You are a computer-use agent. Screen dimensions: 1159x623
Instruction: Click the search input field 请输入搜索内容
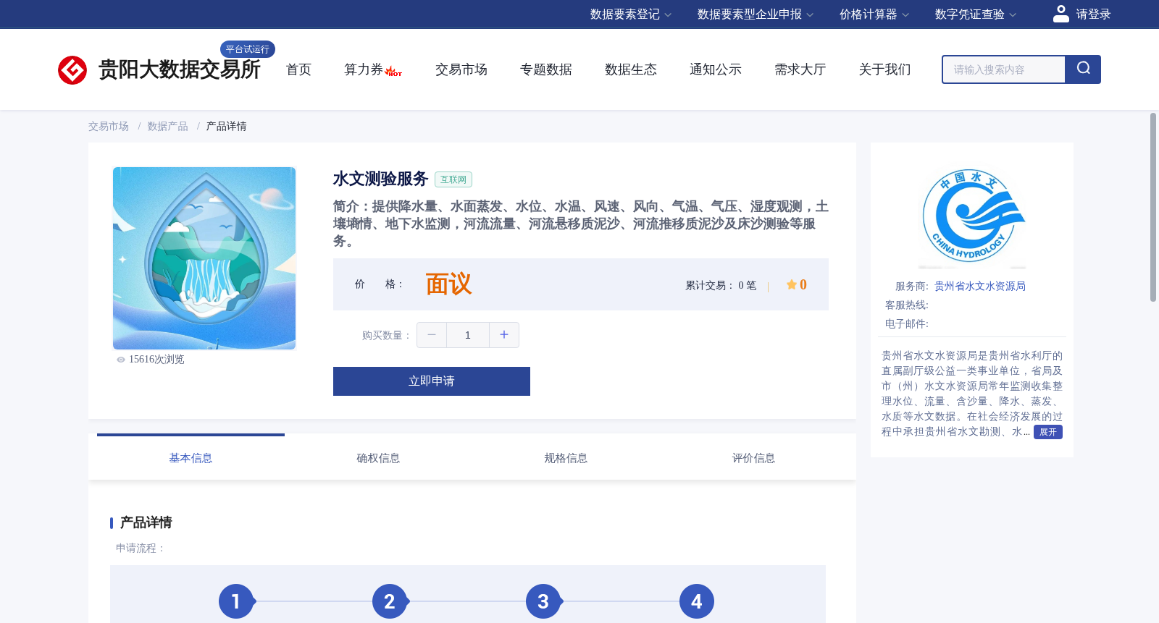1004,69
